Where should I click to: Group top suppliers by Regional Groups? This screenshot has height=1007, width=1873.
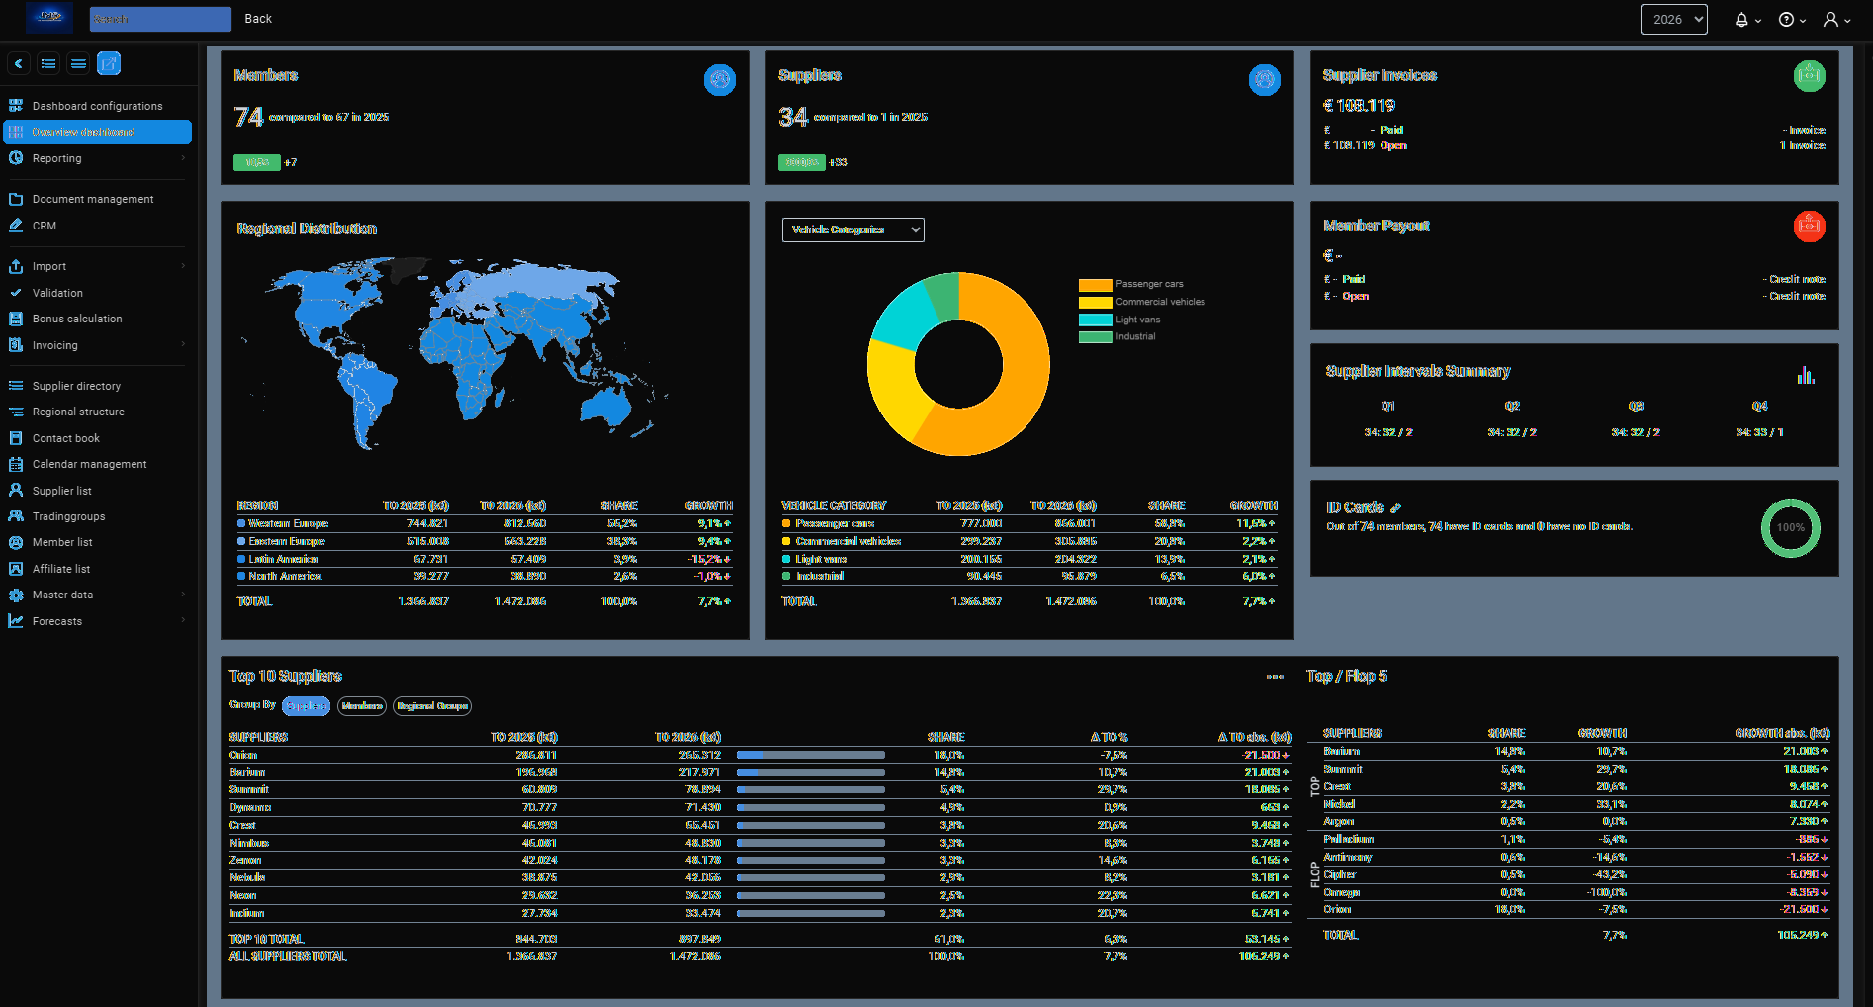[x=432, y=706]
